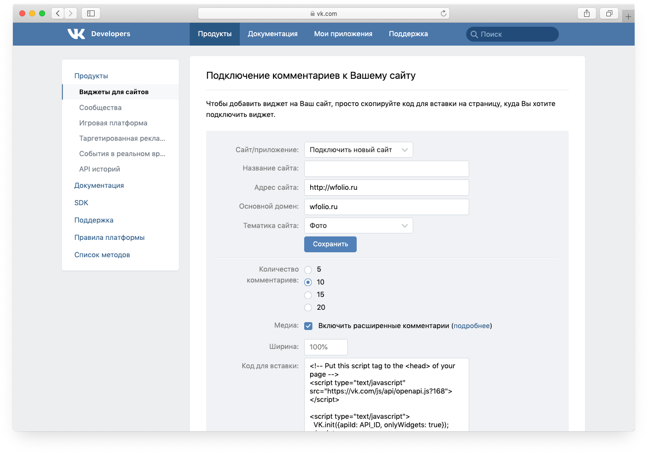
Task: Open new tab with plus button
Action: tap(628, 16)
